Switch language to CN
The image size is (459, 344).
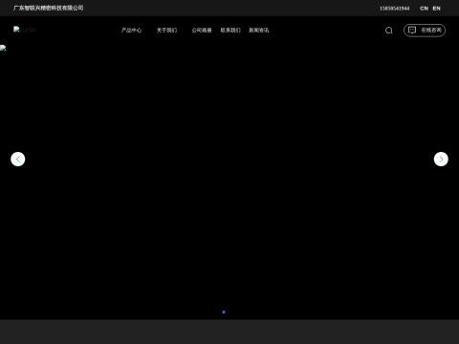[x=424, y=9]
